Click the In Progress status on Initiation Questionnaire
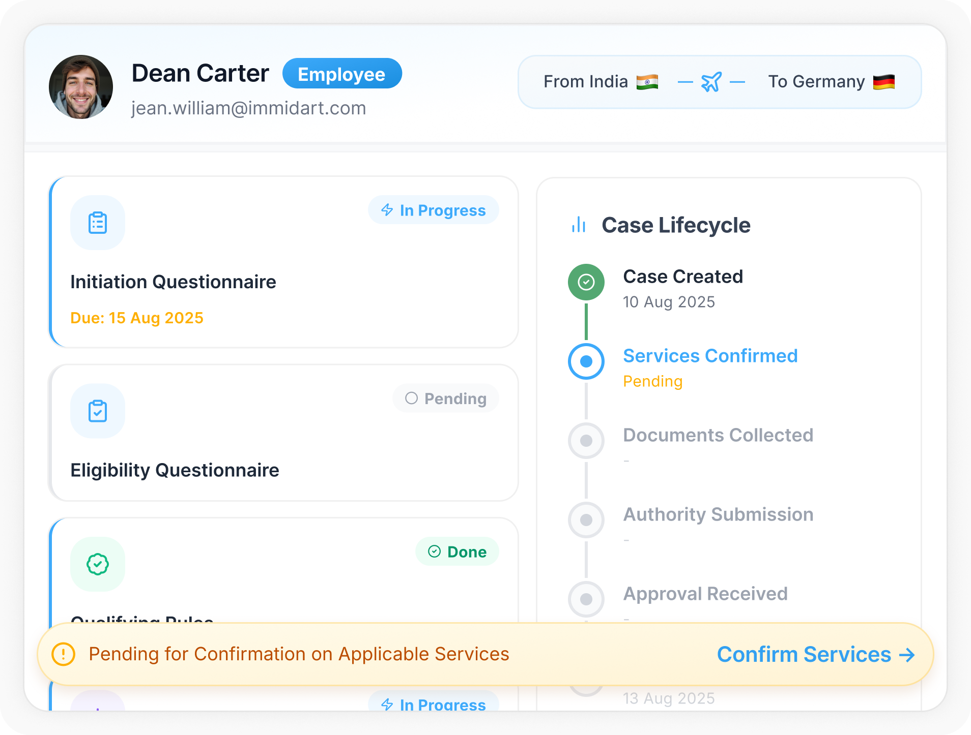Viewport: 971px width, 735px height. pyautogui.click(x=434, y=210)
